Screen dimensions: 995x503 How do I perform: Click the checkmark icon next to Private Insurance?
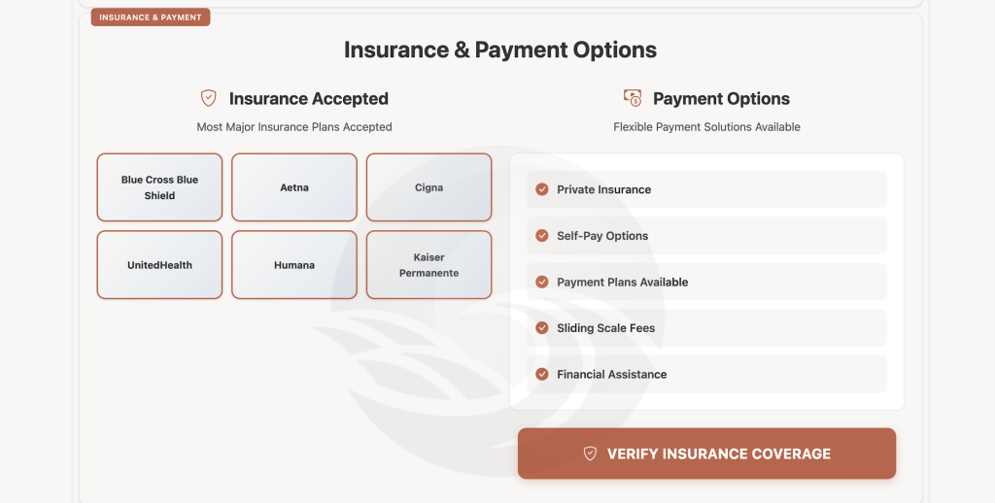click(542, 189)
